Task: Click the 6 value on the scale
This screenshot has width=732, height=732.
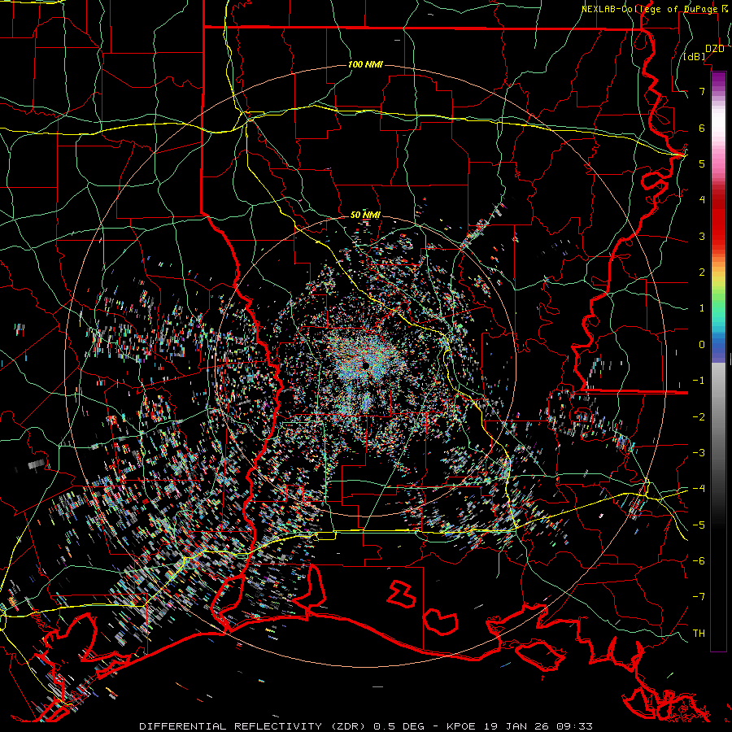Action: 702,128
